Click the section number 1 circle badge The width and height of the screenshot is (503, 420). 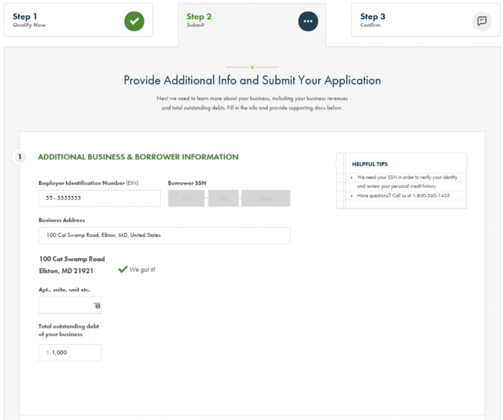point(20,157)
